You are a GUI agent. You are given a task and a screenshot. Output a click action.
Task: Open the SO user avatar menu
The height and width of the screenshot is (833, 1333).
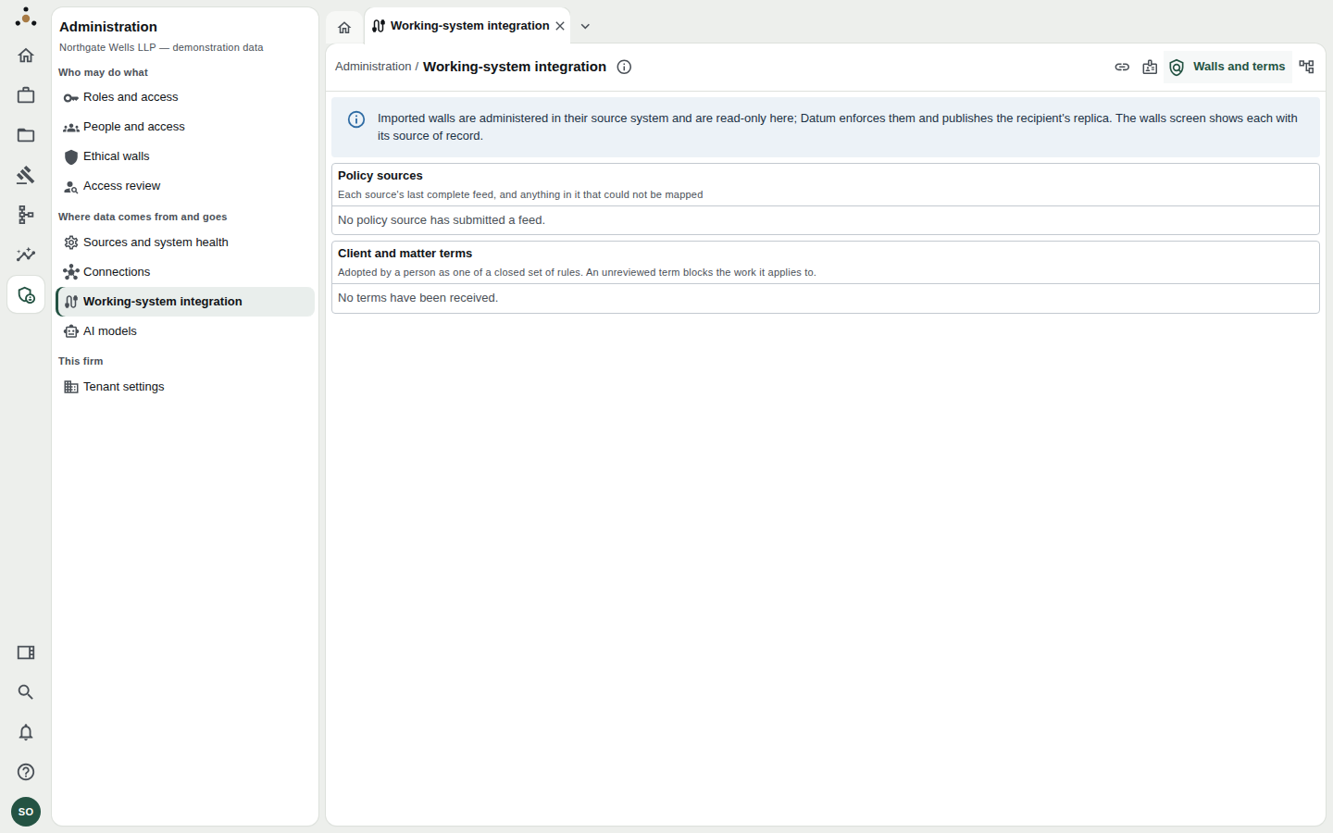pos(26,812)
